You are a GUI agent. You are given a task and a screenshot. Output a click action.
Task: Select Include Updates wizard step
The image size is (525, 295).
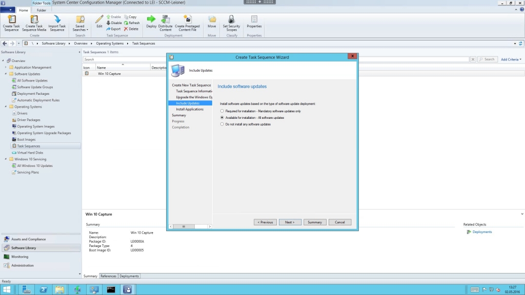(190, 103)
